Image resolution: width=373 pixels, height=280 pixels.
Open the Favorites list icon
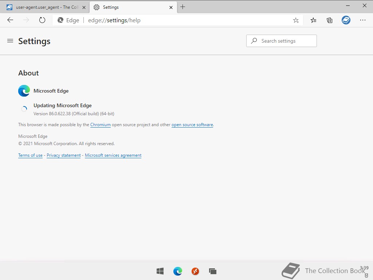point(313,20)
